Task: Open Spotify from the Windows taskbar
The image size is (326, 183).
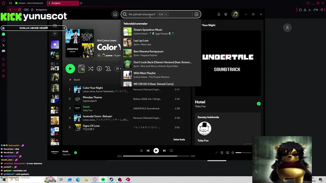Action: click(x=103, y=180)
